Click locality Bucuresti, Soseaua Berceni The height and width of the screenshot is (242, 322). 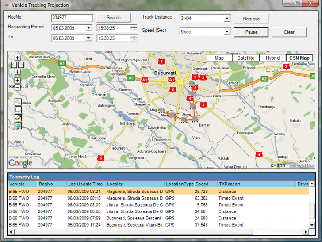pyautogui.click(x=134, y=218)
